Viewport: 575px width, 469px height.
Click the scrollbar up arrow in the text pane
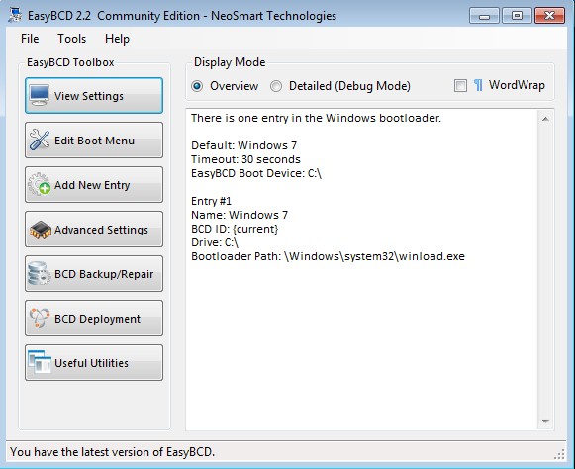(545, 119)
